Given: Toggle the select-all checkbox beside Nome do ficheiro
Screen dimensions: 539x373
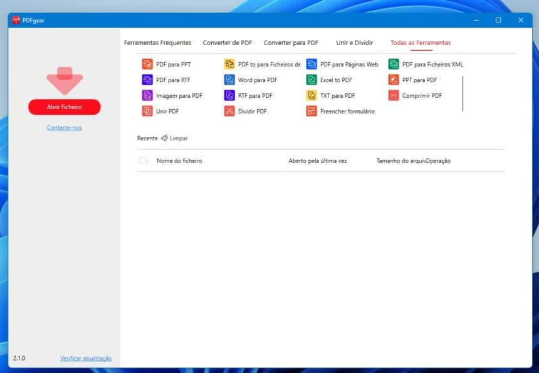Looking at the screenshot, I should (144, 160).
